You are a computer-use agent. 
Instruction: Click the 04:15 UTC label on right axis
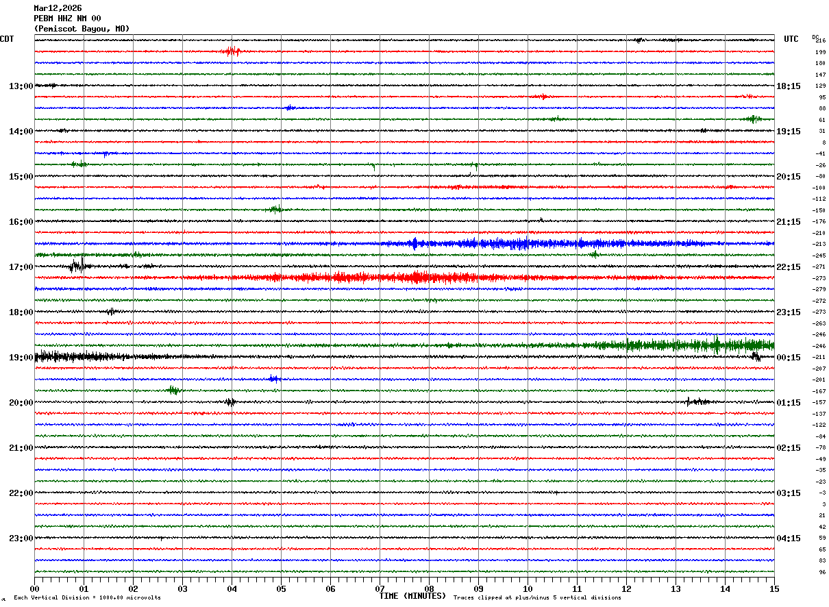tap(789, 538)
